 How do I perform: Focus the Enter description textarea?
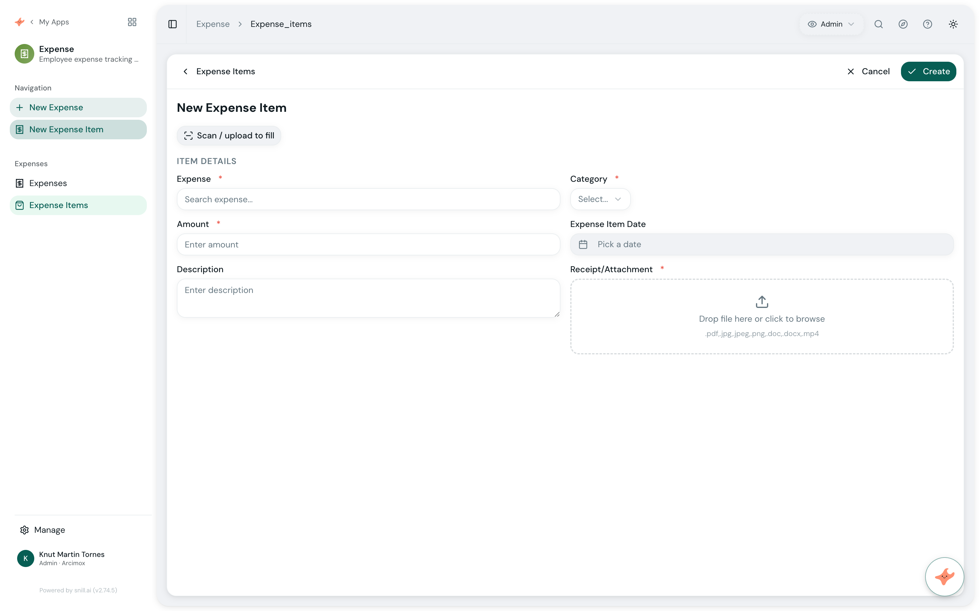point(368,298)
